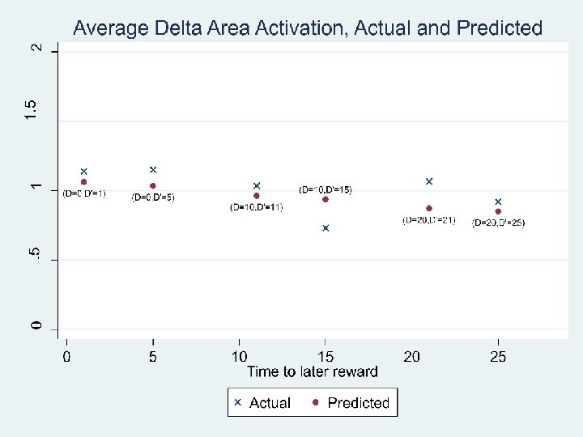Select the Actual cross marker at time 1
This screenshot has width=583, height=437.
click(83, 172)
